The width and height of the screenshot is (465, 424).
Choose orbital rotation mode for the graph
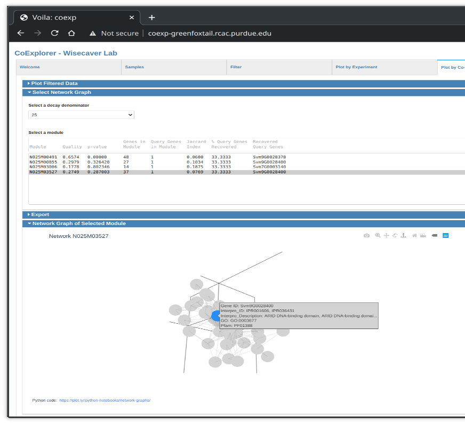tap(395, 235)
